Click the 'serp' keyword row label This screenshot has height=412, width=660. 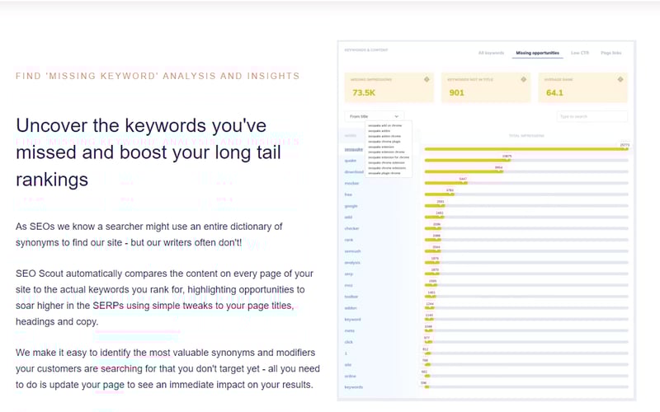click(x=348, y=274)
